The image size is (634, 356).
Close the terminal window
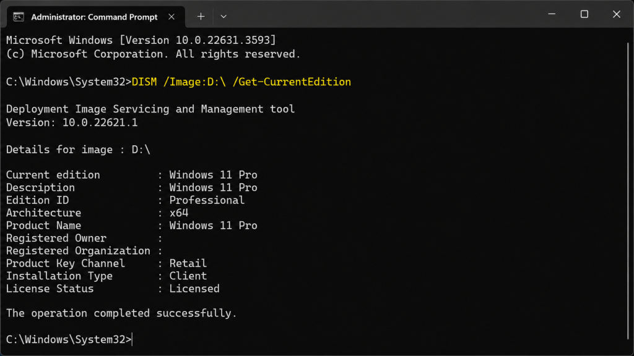tap(617, 14)
